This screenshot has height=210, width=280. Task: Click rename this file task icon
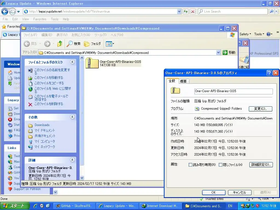point(30,70)
